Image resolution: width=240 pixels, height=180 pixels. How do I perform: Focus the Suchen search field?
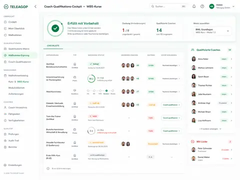click(168, 6)
